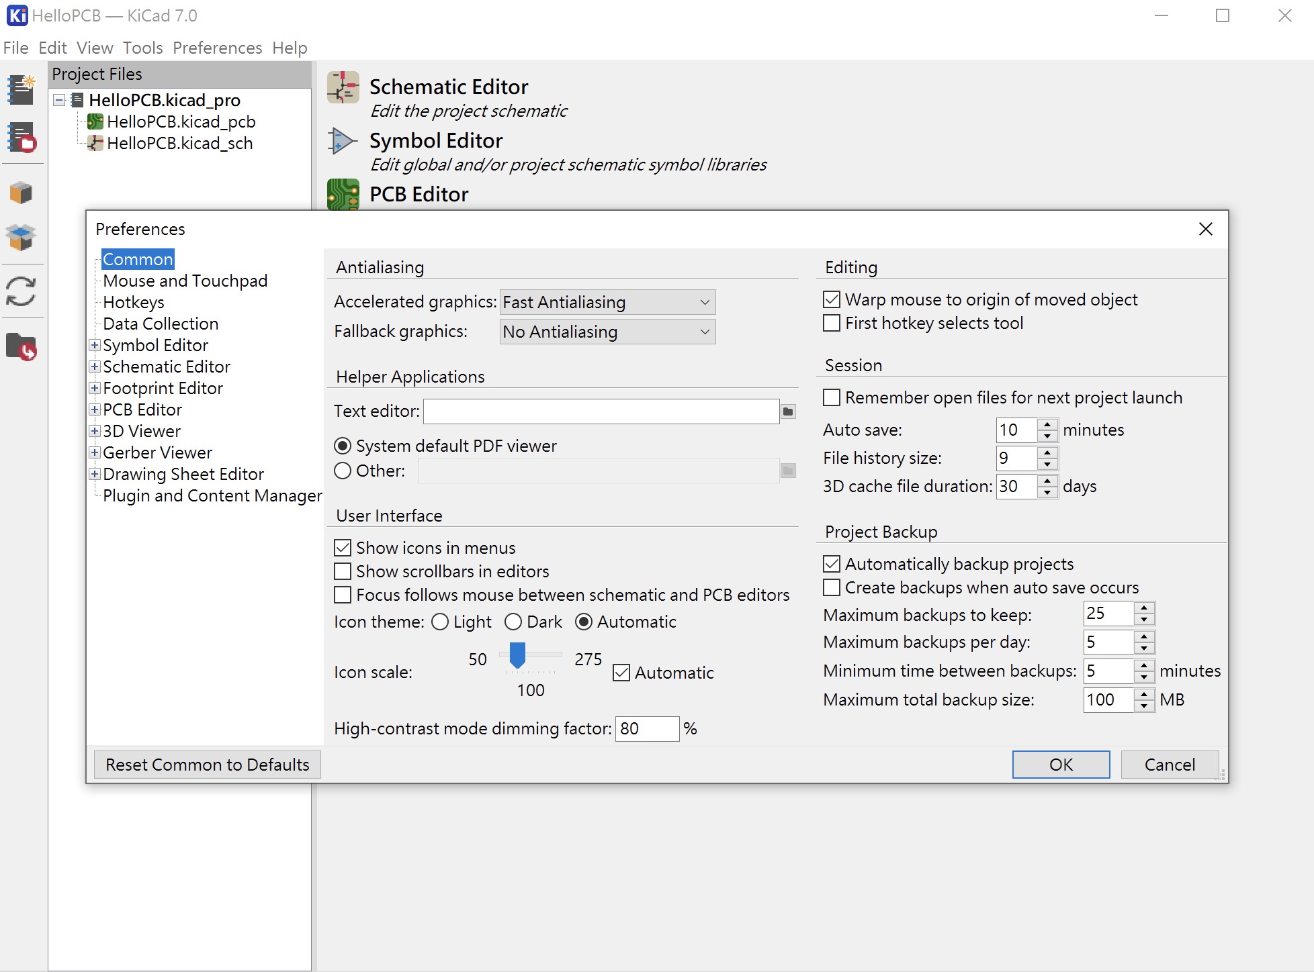The image size is (1314, 972).
Task: Click the refresh project tree icon
Action: coord(21,291)
